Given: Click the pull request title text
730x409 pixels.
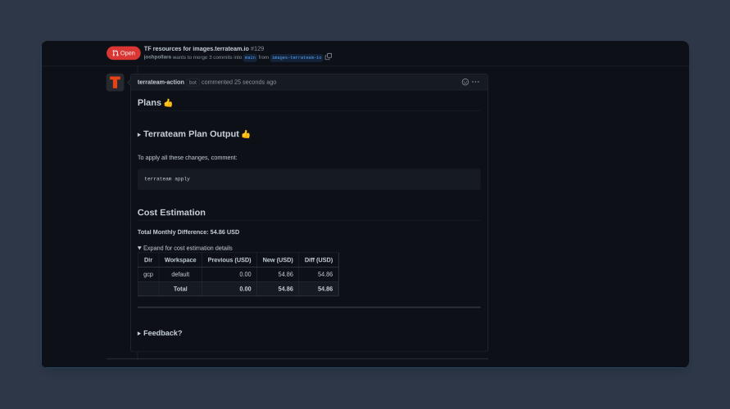Looking at the screenshot, I should coord(197,48).
